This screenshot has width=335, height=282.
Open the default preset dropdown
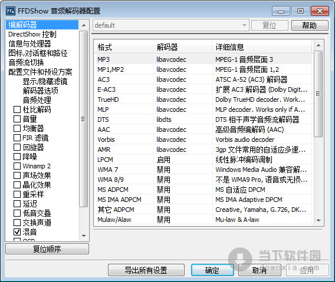170,25
